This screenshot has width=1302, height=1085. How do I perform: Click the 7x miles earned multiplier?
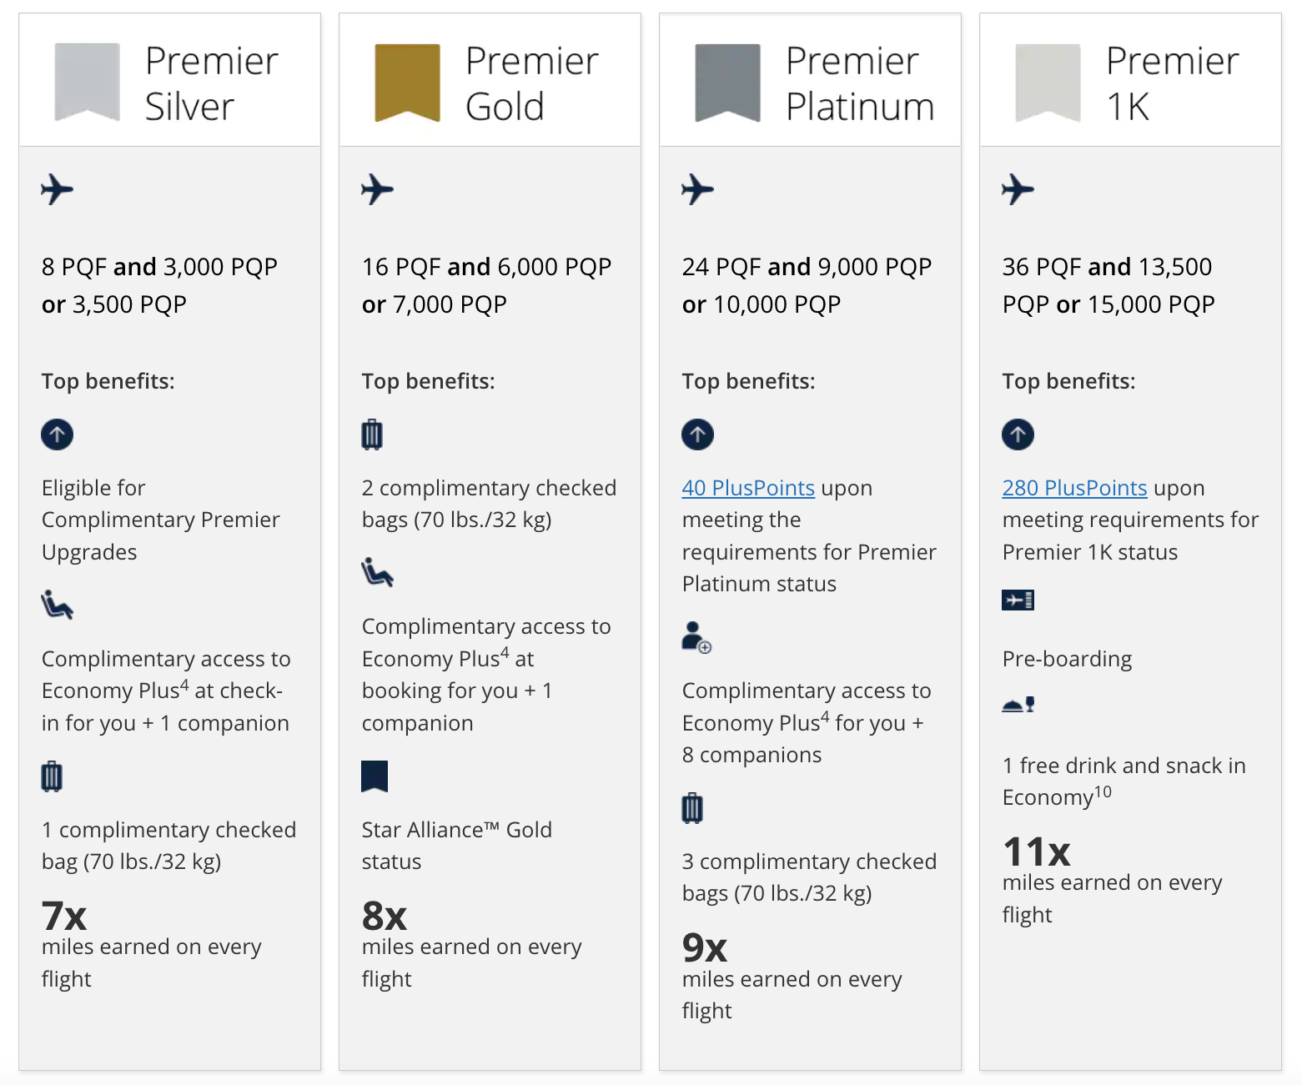point(64,917)
